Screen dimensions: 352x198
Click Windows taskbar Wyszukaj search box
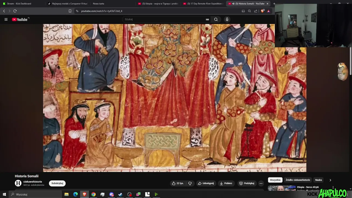35,194
